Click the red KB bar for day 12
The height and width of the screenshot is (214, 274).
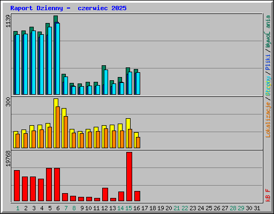tap(105, 194)
